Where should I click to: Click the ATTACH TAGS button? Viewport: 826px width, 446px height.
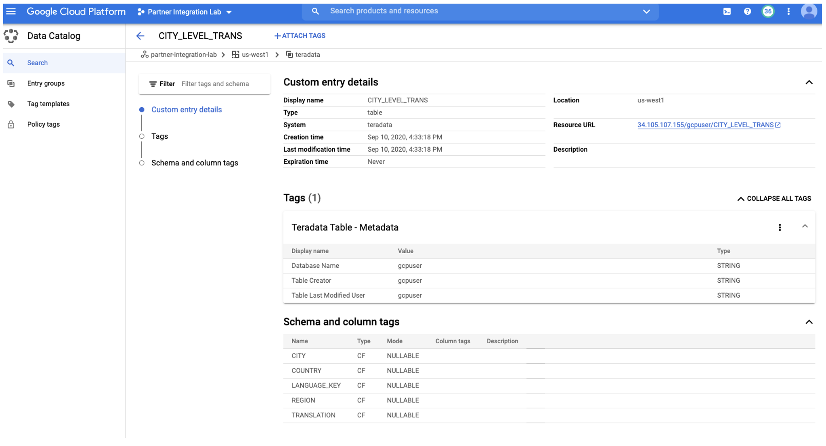pyautogui.click(x=300, y=36)
